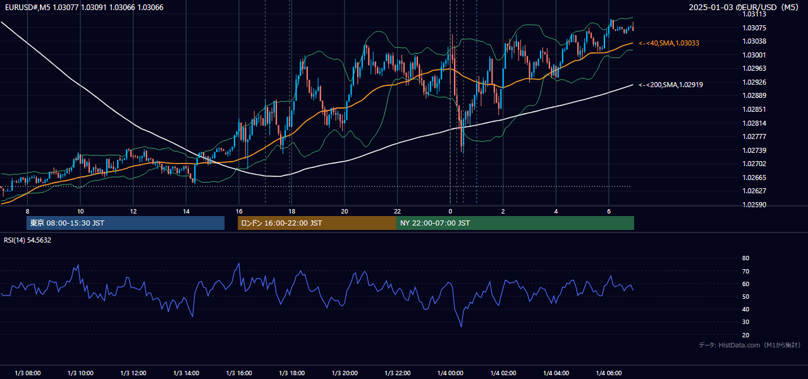This screenshot has width=808, height=379.
Task: Click the bottom time label 1/3 22:00
Action: (398, 373)
